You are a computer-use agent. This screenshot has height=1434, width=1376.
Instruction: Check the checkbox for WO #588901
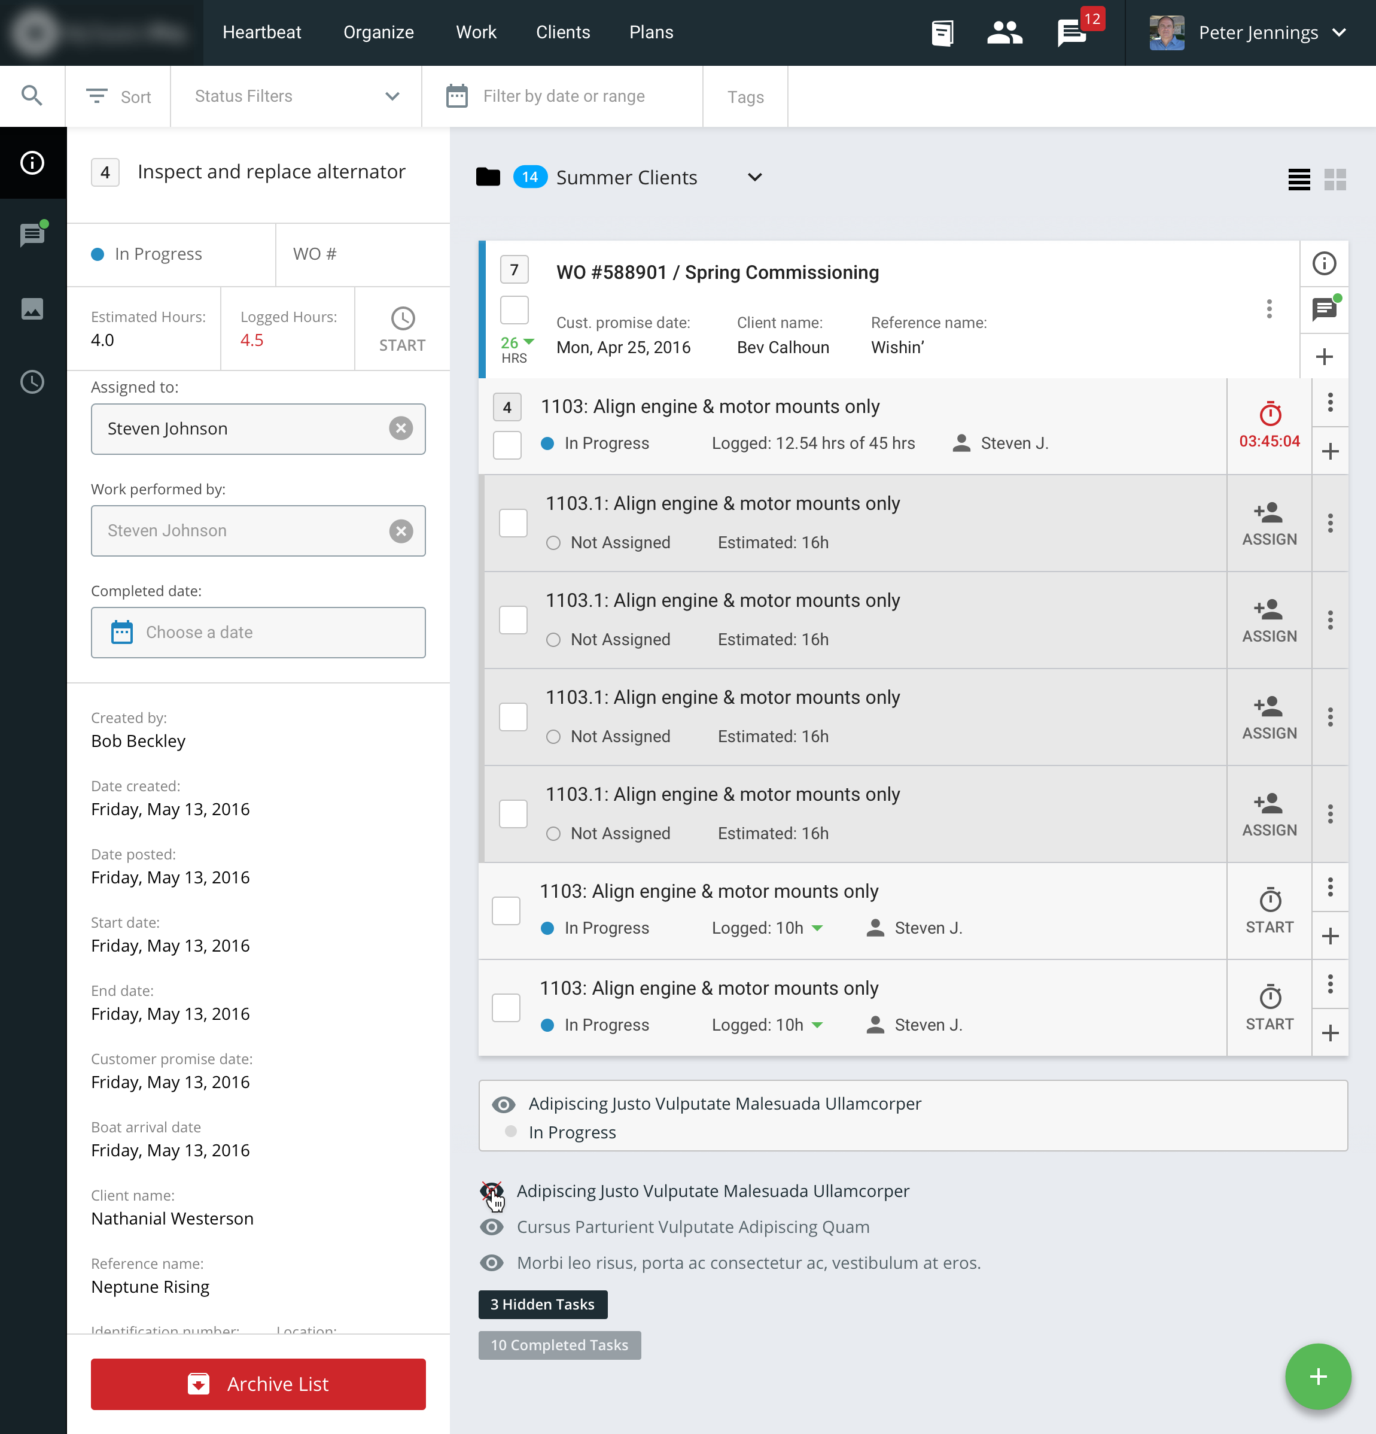click(x=515, y=310)
